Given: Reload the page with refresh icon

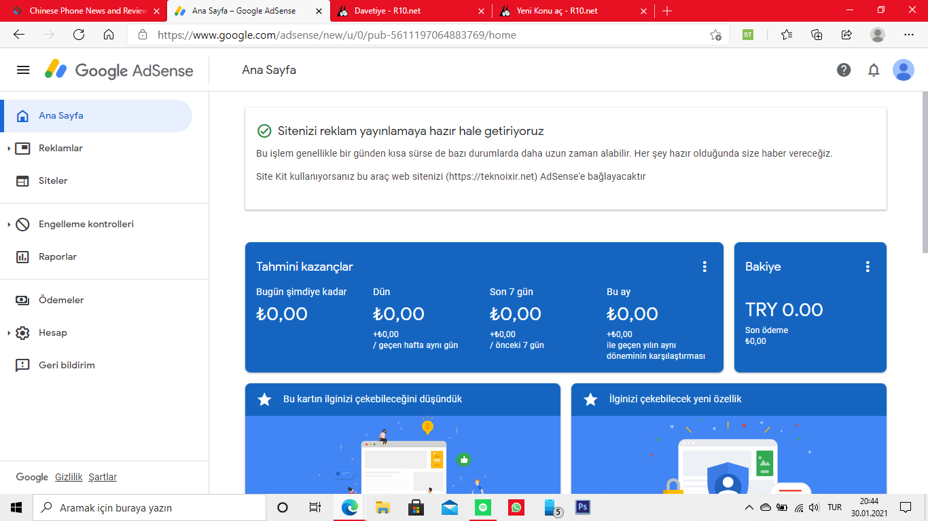Looking at the screenshot, I should [79, 35].
